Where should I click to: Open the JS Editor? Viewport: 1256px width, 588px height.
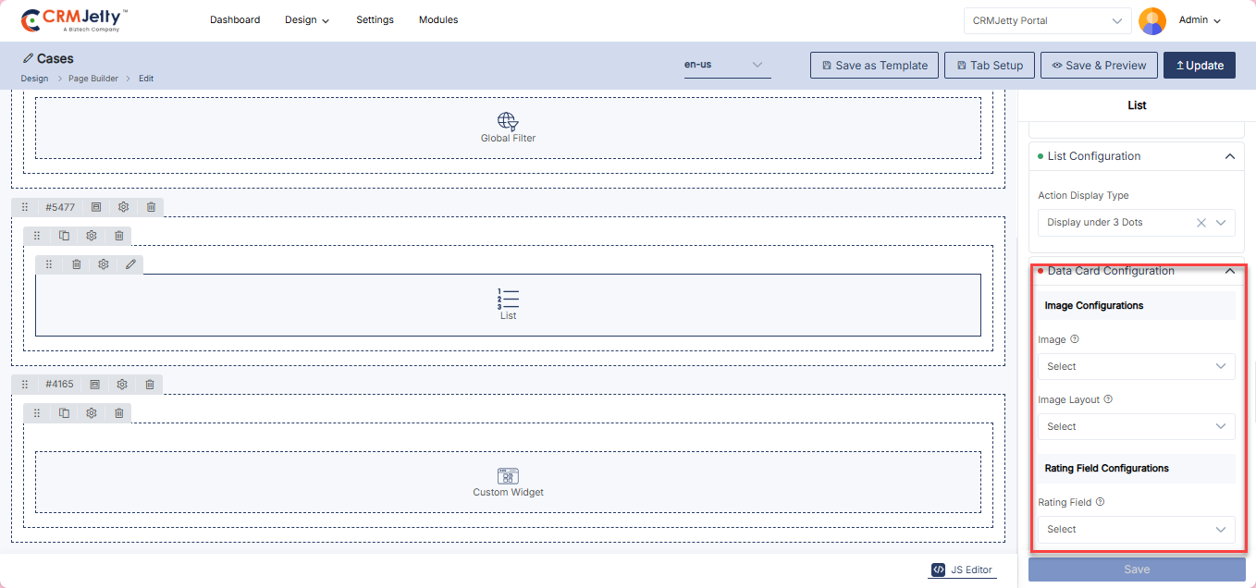(963, 570)
